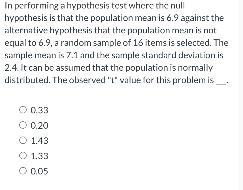Select the radio button for 1.43
Viewport: 243px width, 190px height.
click(23, 141)
